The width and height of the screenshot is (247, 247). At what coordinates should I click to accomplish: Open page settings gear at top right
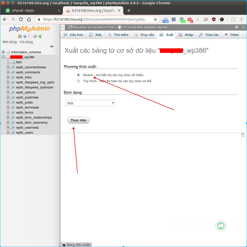click(x=237, y=27)
